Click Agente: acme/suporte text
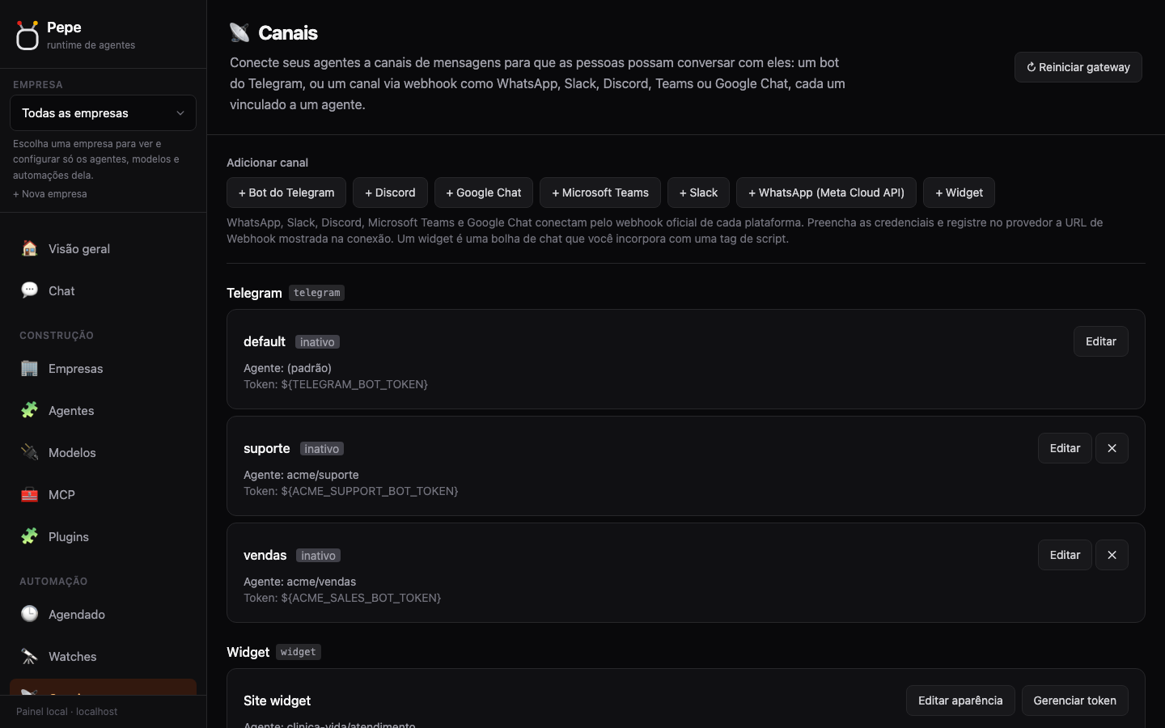1165x728 pixels. click(x=301, y=475)
